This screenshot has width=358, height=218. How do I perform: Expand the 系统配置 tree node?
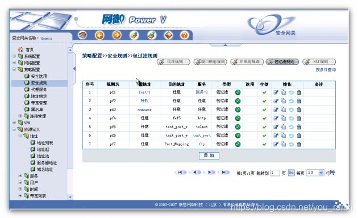tap(14, 56)
